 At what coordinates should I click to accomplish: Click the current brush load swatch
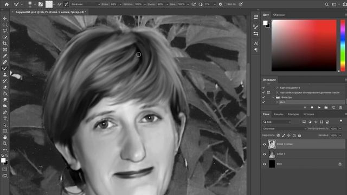click(x=49, y=4)
